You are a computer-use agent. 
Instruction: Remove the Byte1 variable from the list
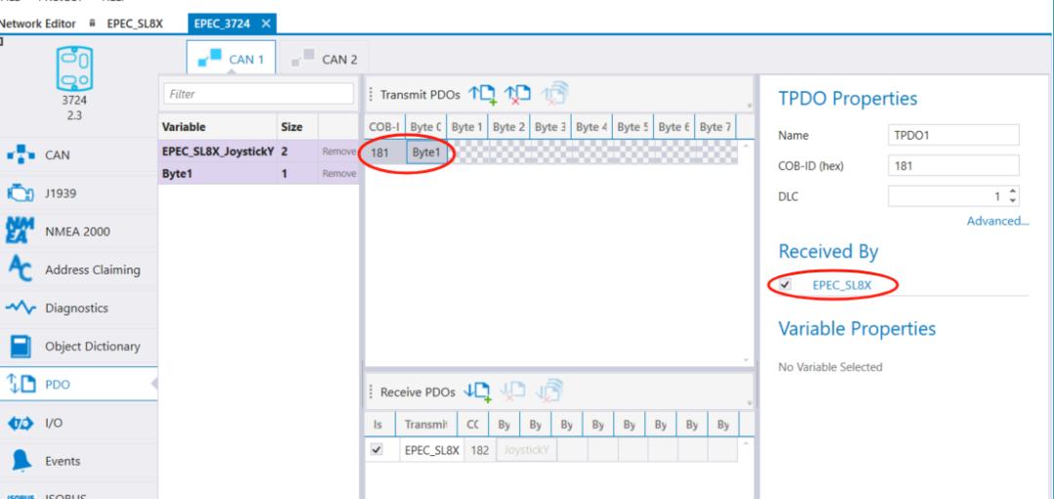(x=339, y=173)
